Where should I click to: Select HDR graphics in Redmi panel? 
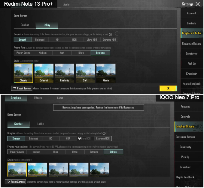[75, 39]
